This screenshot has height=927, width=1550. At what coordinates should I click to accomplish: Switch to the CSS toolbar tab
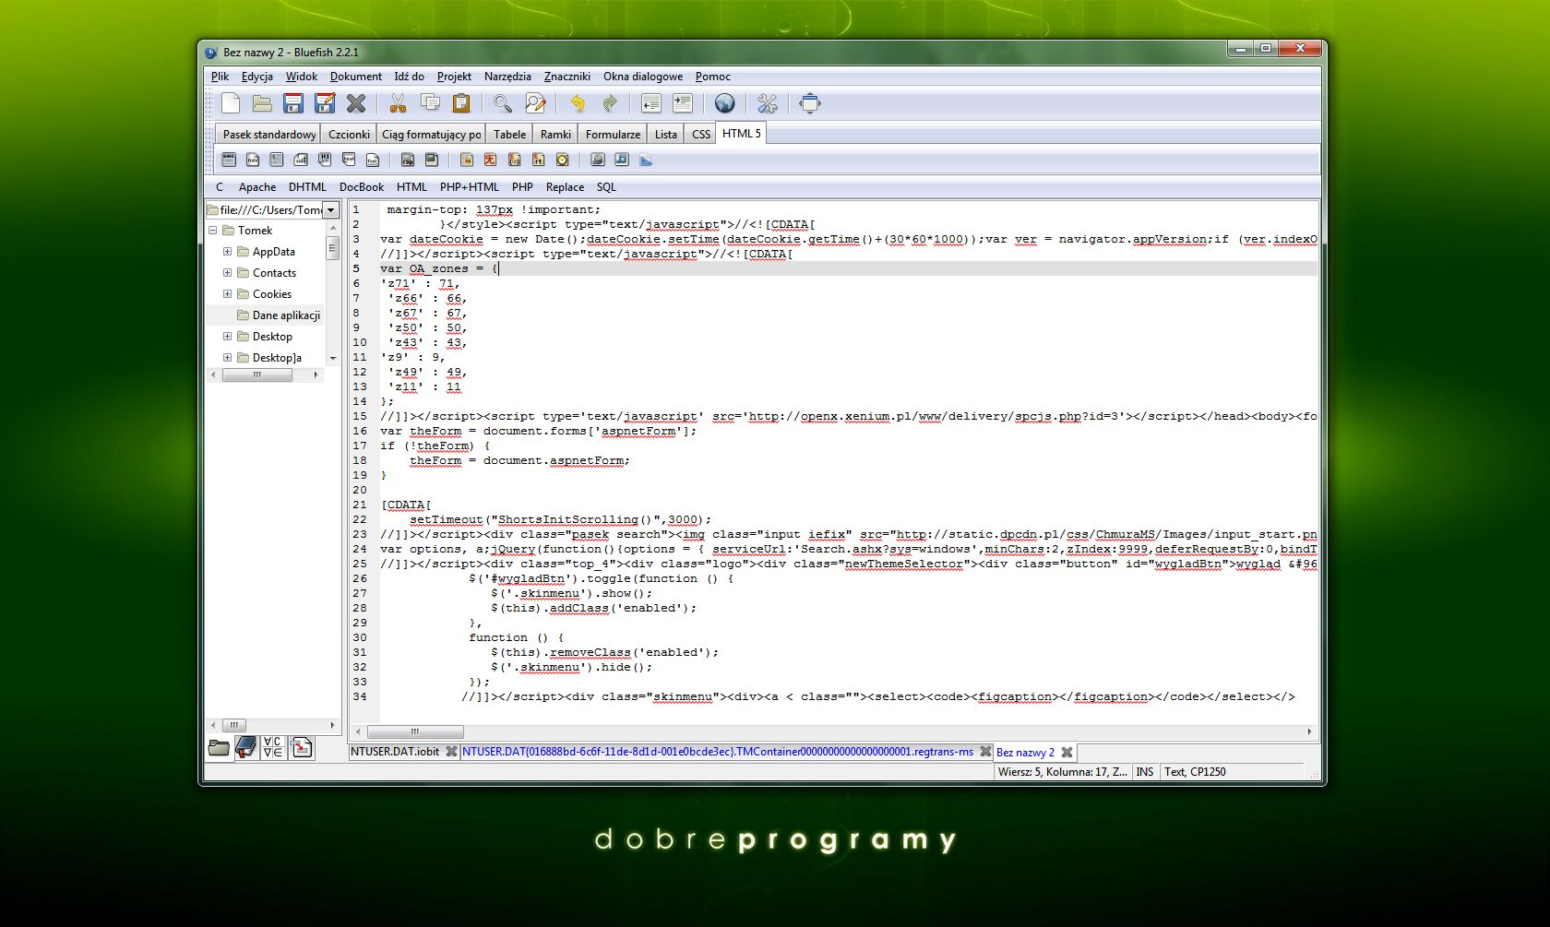(701, 135)
